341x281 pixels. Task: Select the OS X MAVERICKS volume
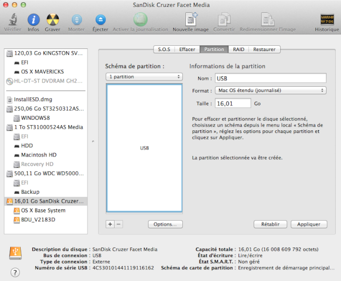click(x=46, y=72)
